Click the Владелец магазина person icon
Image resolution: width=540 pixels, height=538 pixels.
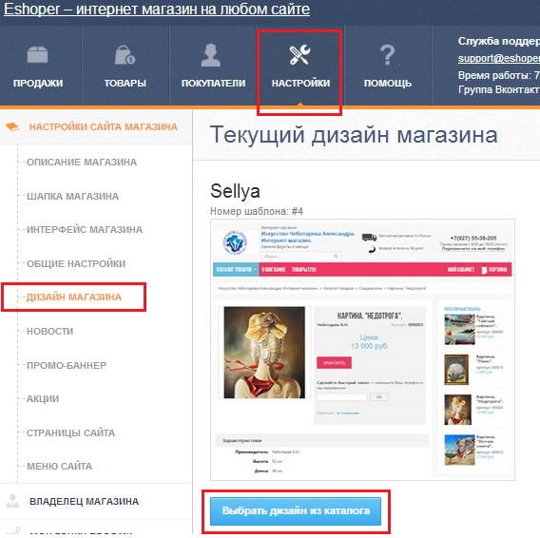[x=12, y=501]
